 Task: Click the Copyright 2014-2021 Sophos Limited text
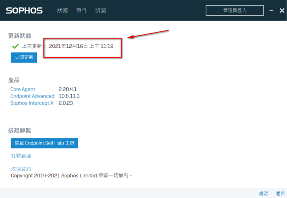tap(54, 176)
